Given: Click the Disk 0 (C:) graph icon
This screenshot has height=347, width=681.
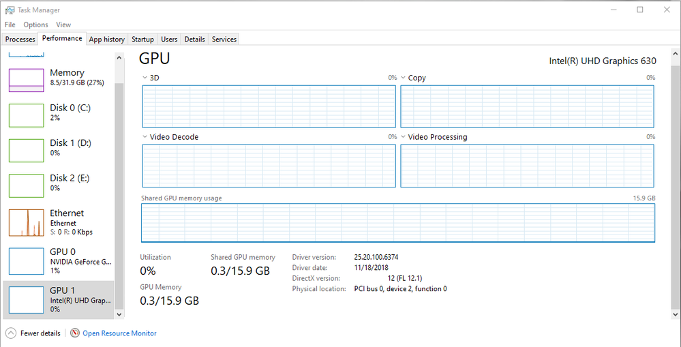Looking at the screenshot, I should pyautogui.click(x=26, y=115).
